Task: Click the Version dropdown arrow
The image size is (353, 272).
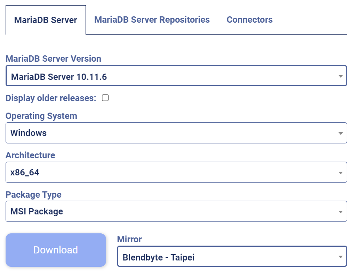Action: 341,76
